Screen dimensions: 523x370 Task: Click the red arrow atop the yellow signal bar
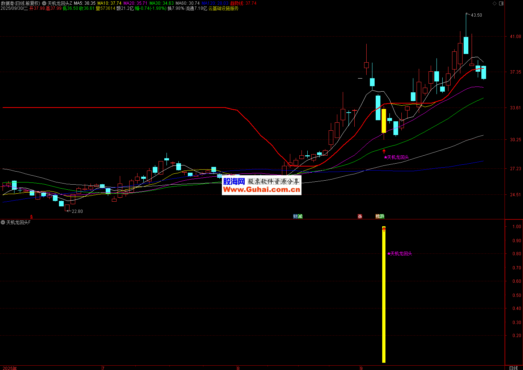click(x=384, y=229)
